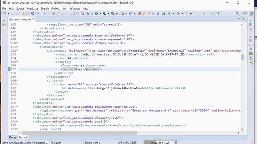Click the New Server toolbar icon

coord(122,14)
